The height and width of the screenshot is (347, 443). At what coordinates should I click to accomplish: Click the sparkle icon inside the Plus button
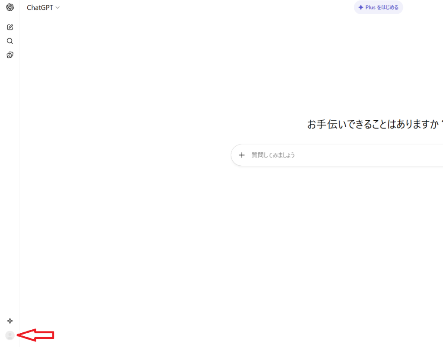tap(361, 7)
